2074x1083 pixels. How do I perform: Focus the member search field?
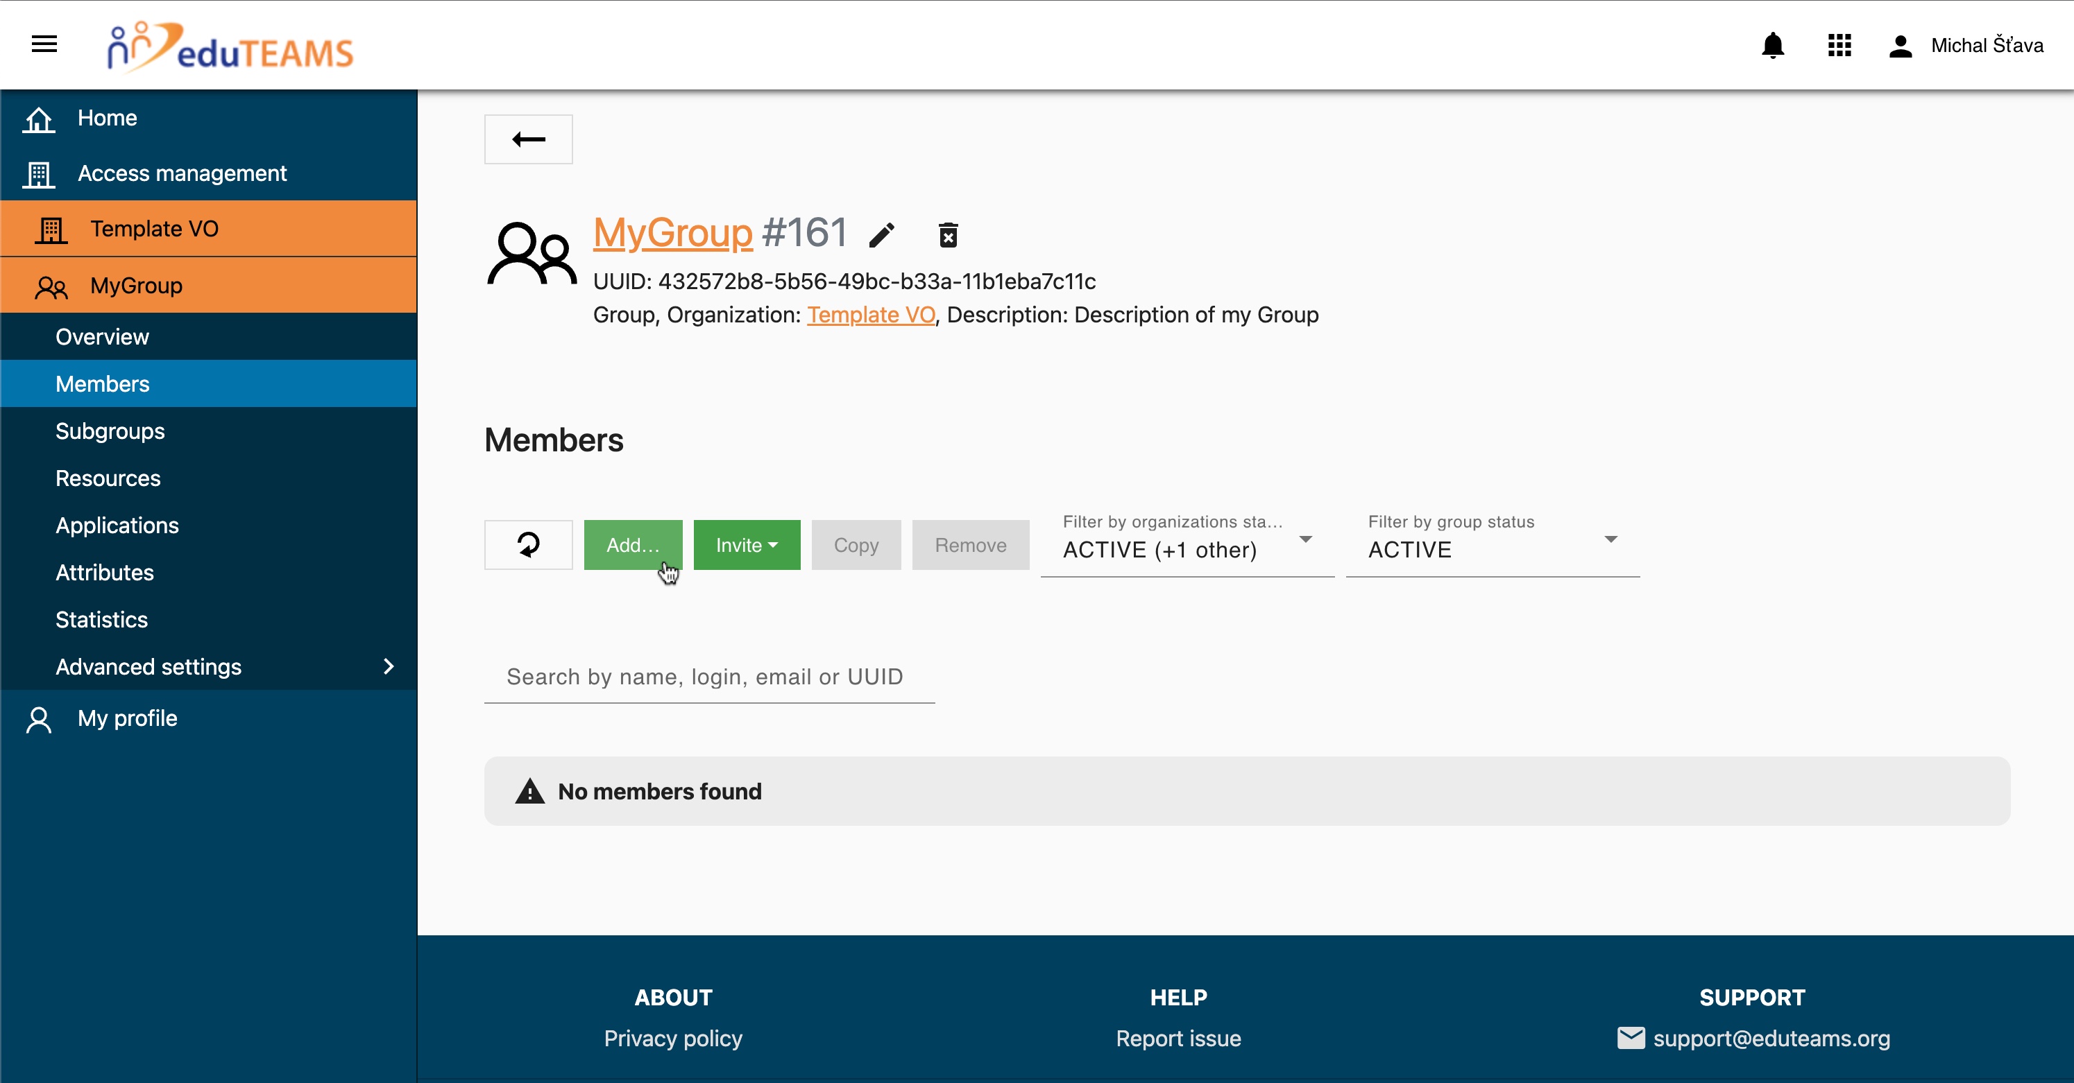709,677
